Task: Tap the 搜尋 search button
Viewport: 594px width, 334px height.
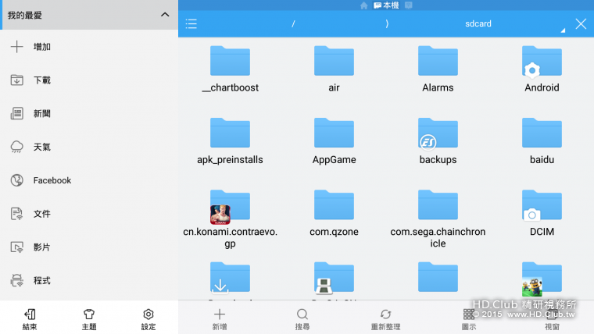Action: [302, 319]
